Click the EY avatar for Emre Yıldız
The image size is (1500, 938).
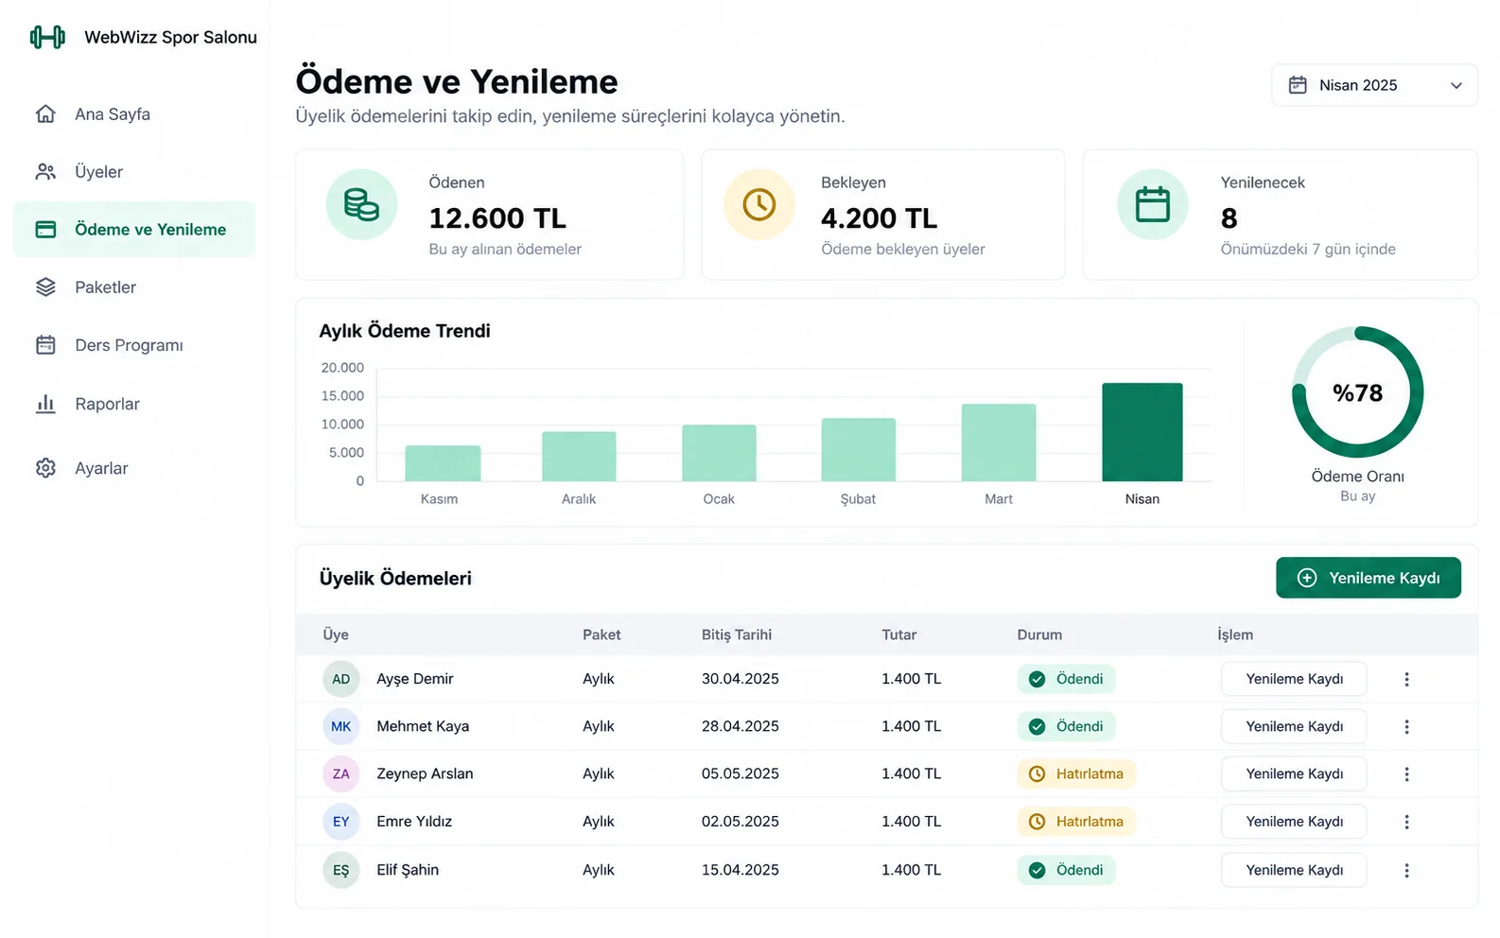pyautogui.click(x=340, y=822)
